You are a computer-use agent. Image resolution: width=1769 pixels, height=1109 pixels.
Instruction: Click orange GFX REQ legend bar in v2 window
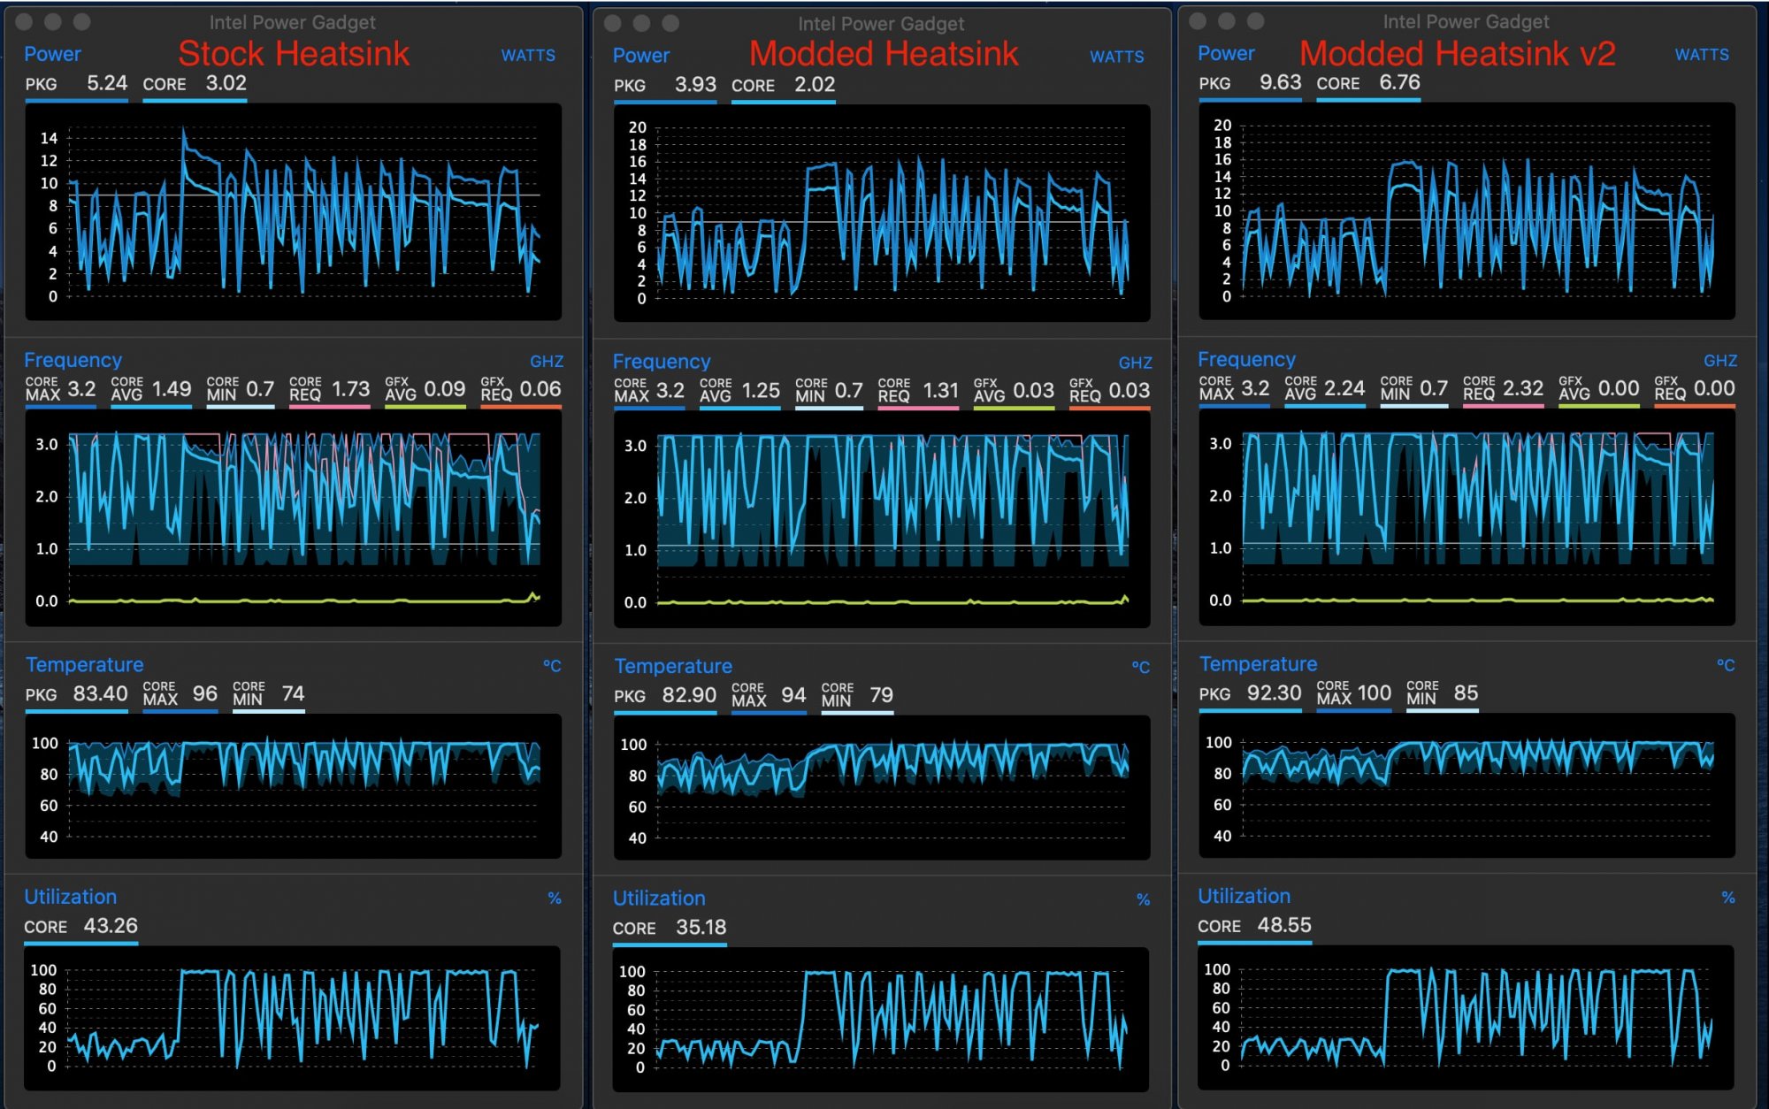(x=1695, y=406)
